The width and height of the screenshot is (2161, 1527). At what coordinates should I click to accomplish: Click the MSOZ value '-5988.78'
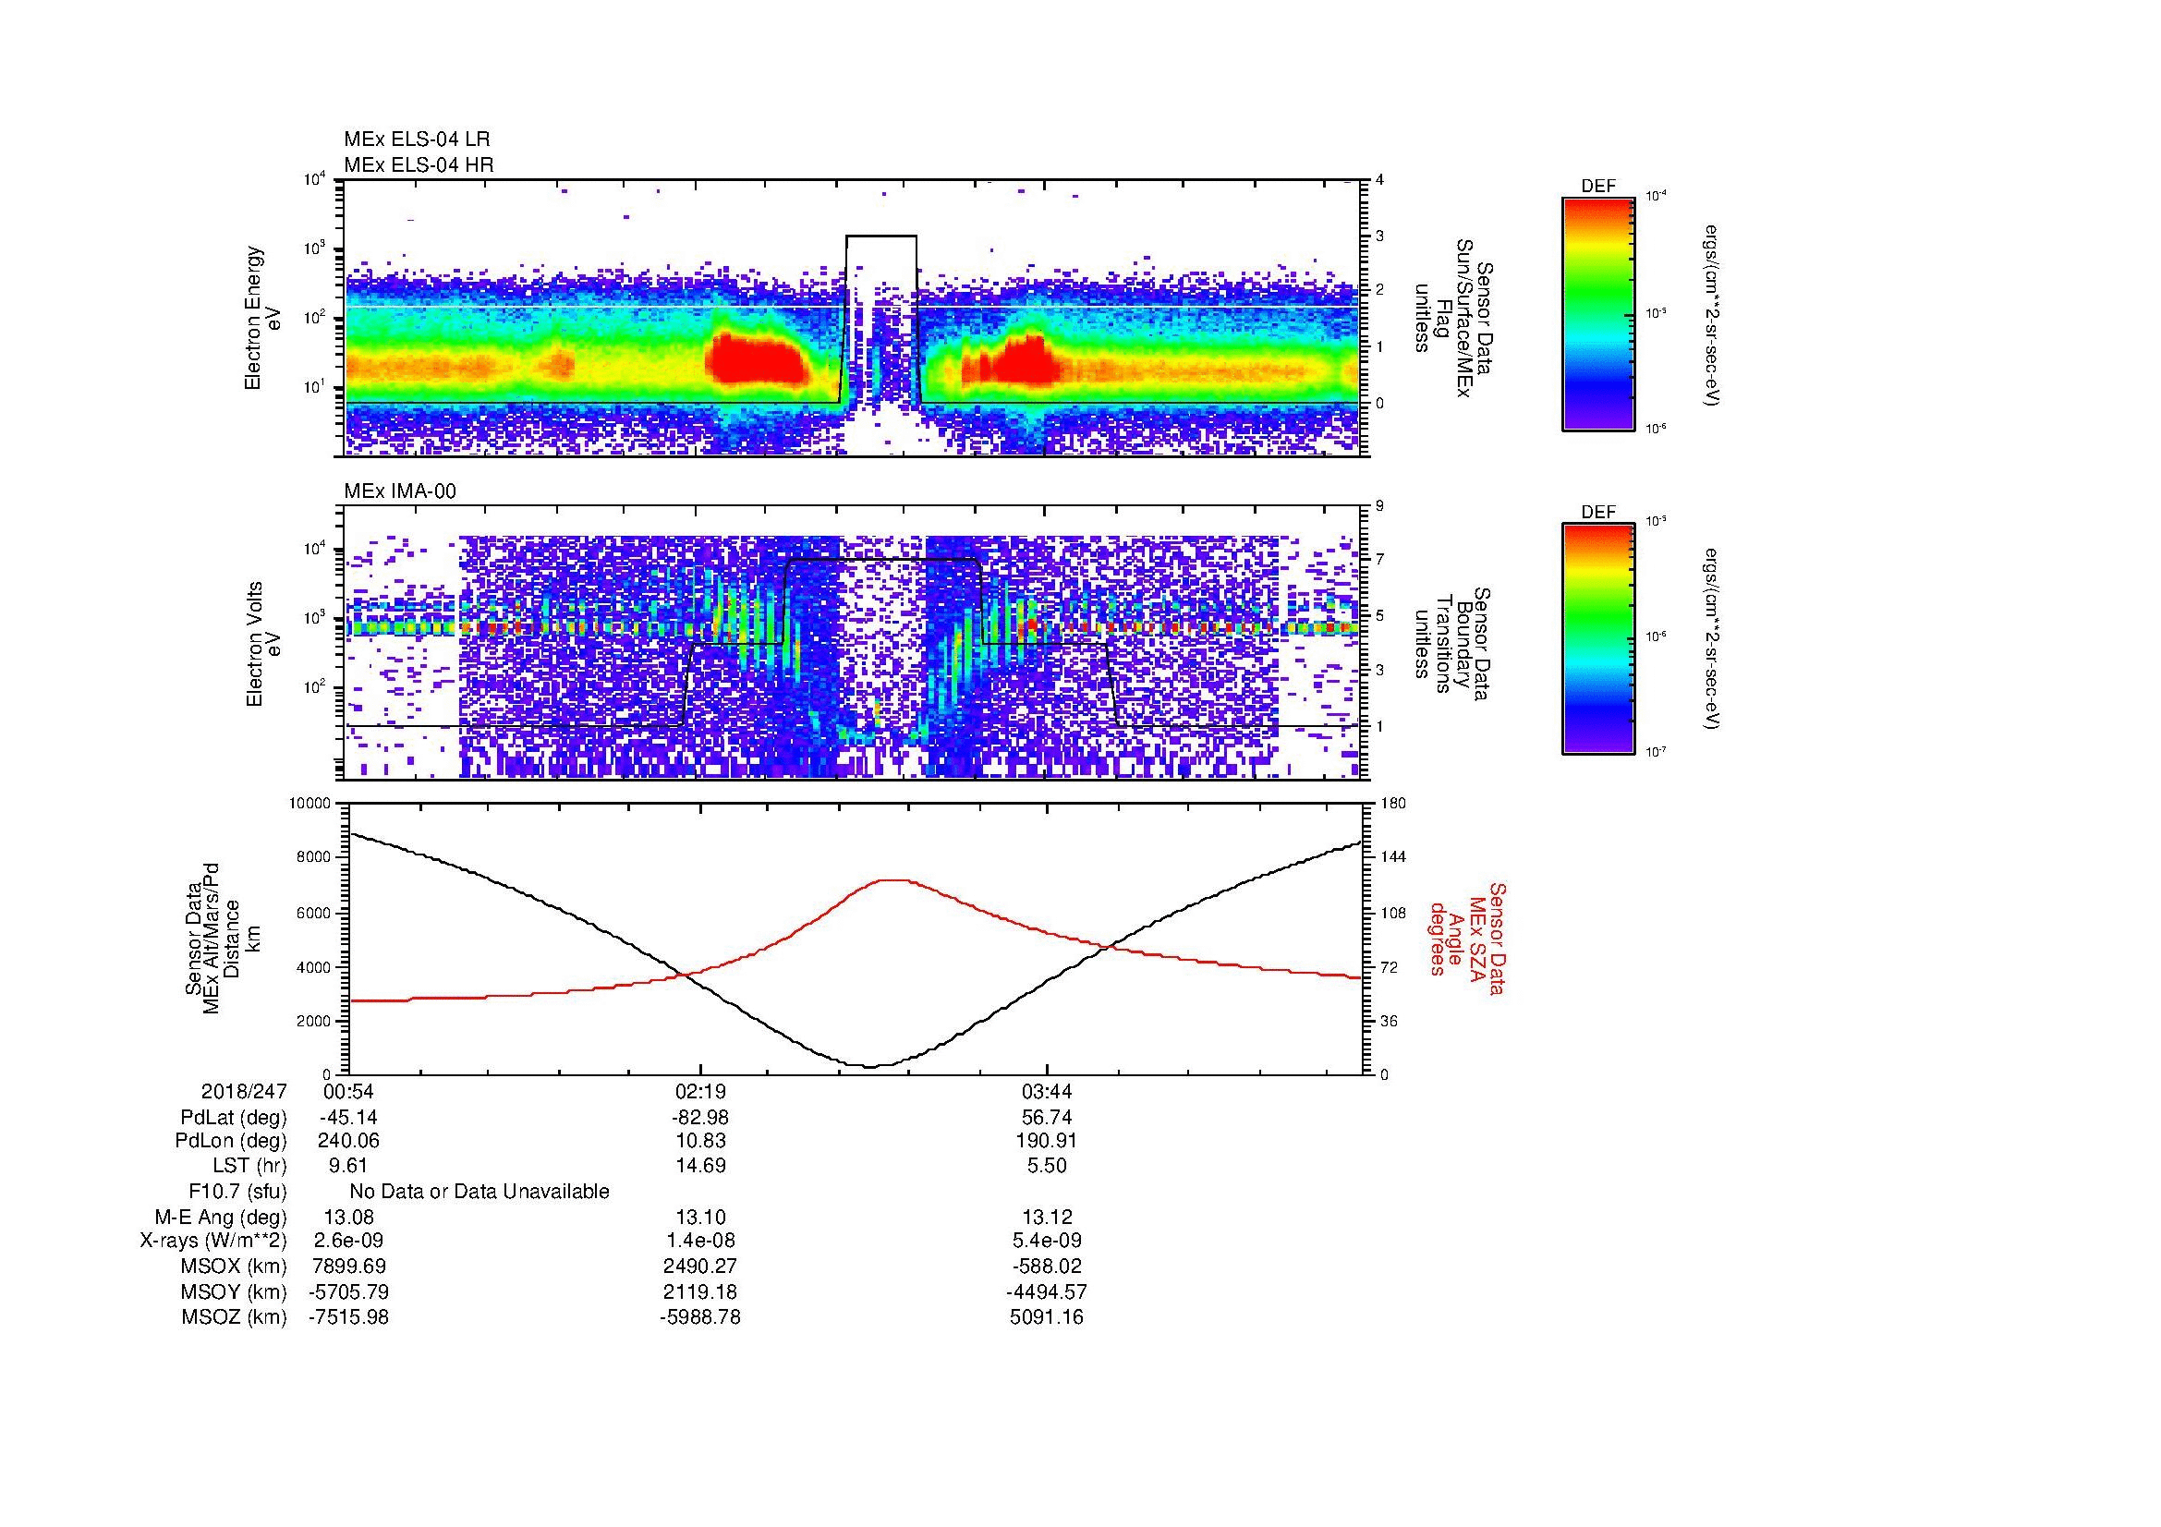coord(700,1317)
